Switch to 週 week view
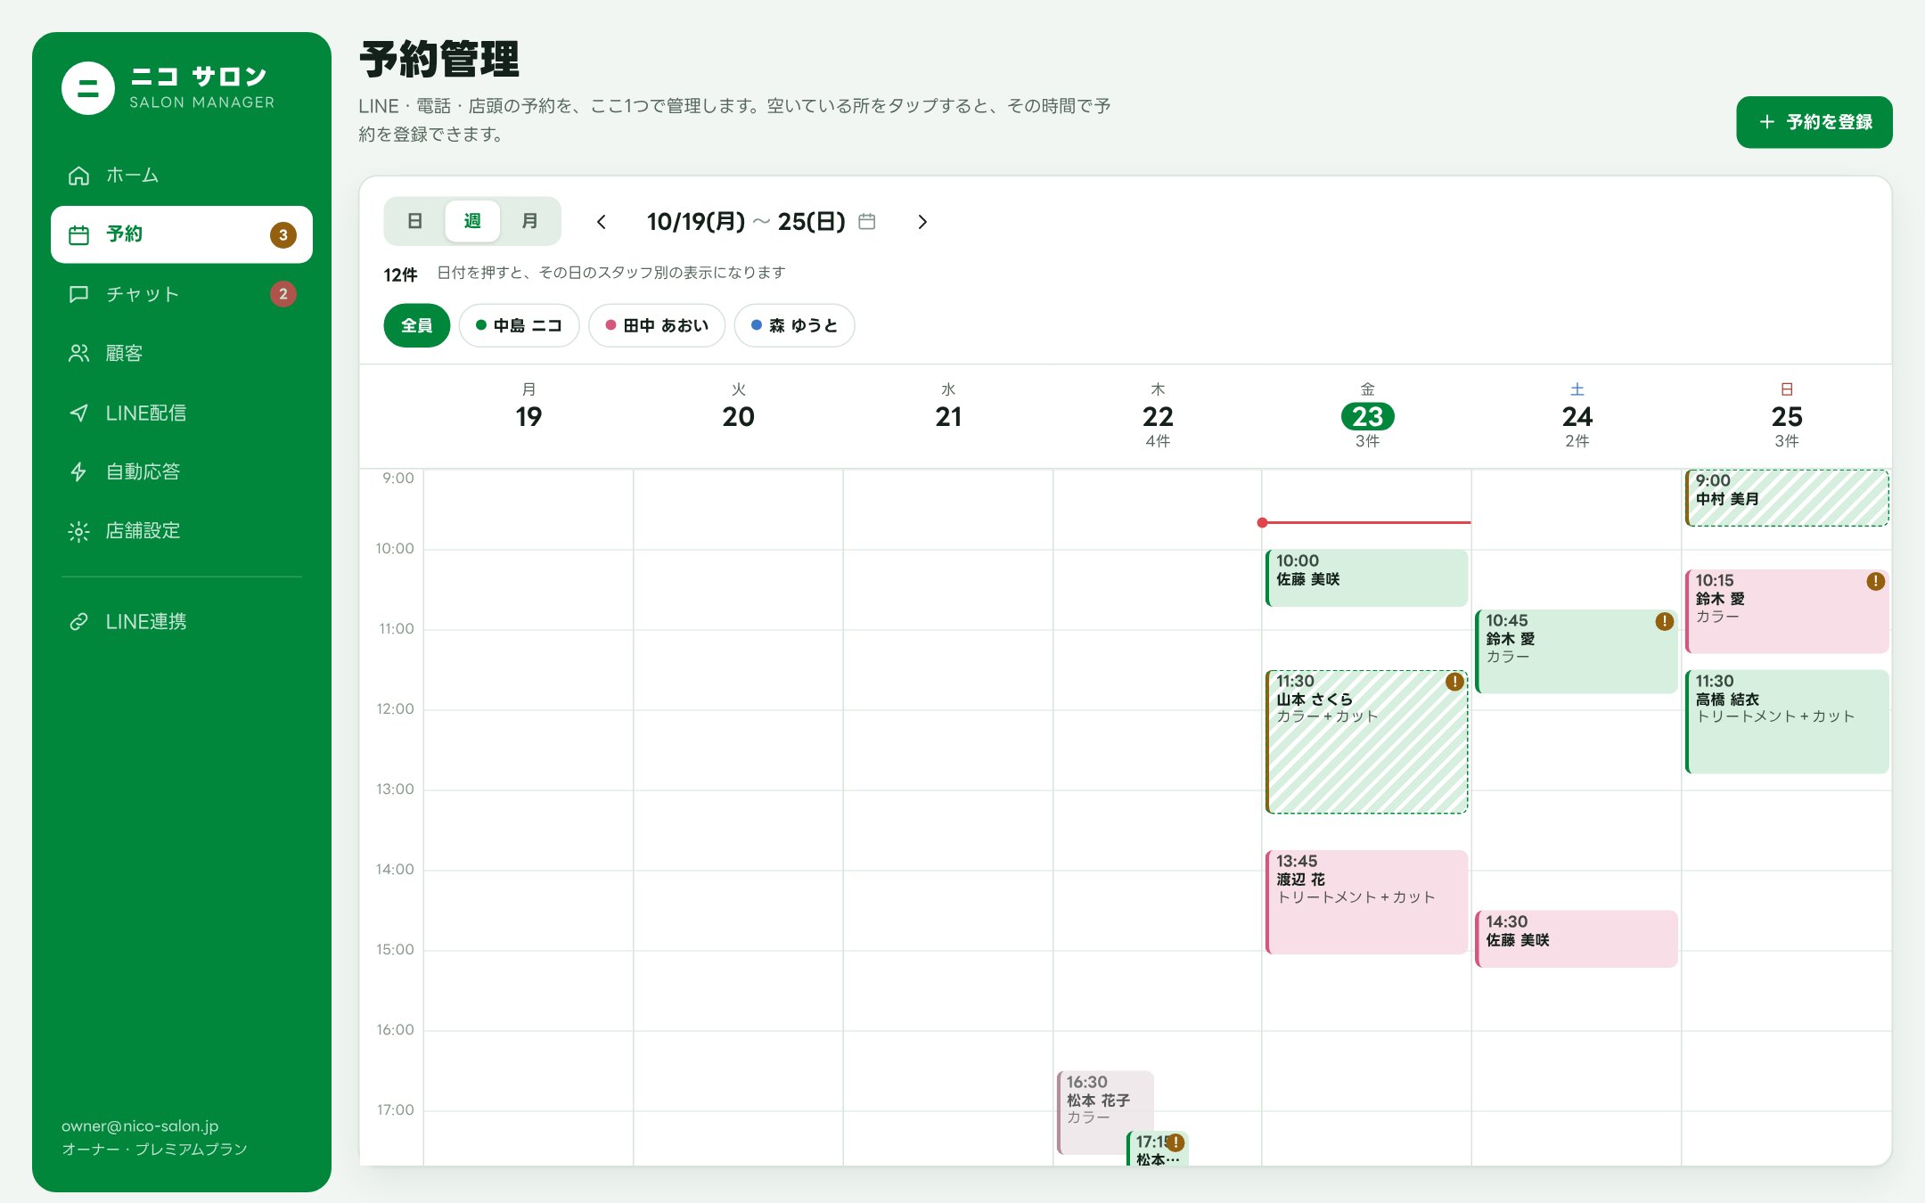1925x1203 pixels. point(472,221)
